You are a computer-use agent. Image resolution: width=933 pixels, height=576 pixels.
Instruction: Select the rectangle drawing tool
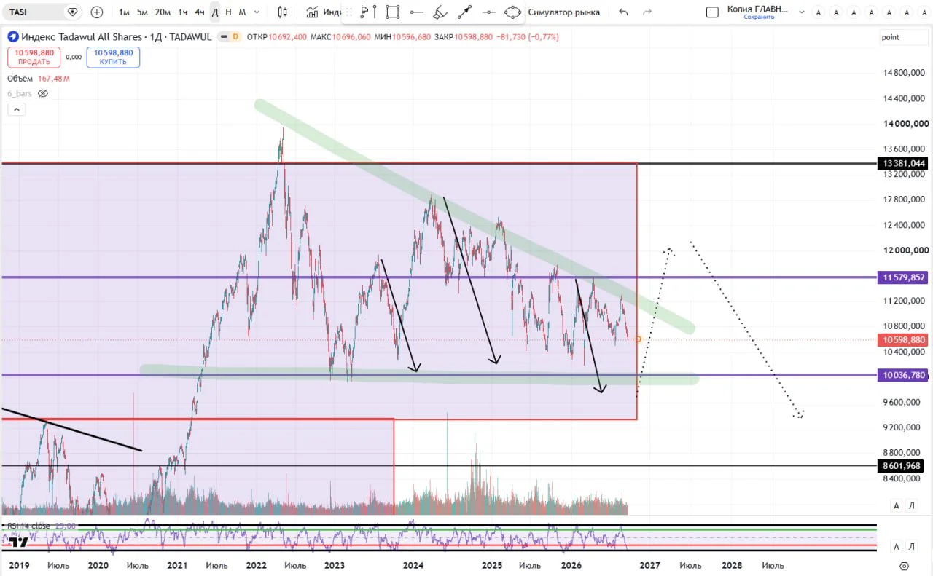click(x=392, y=12)
